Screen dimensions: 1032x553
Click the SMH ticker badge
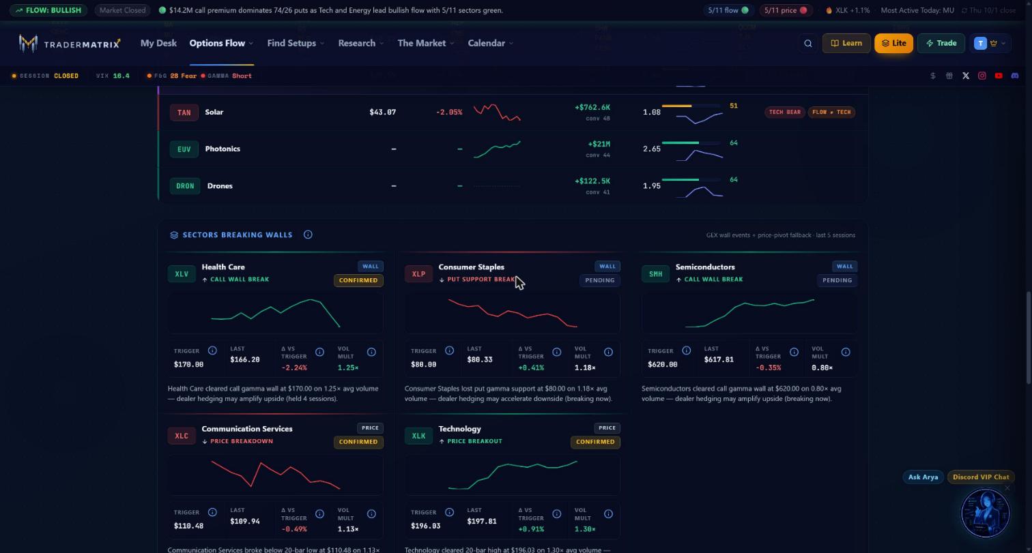[x=655, y=274]
